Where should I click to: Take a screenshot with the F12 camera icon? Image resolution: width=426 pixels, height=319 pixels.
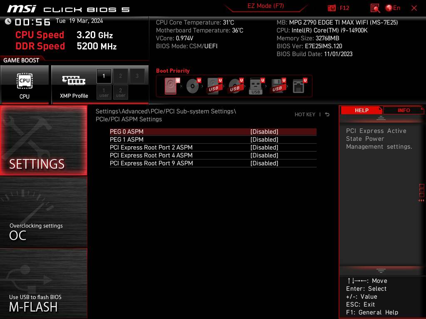coord(332,8)
